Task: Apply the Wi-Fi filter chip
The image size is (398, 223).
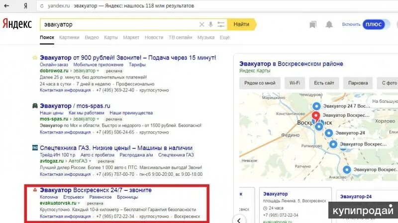Action: (x=295, y=83)
